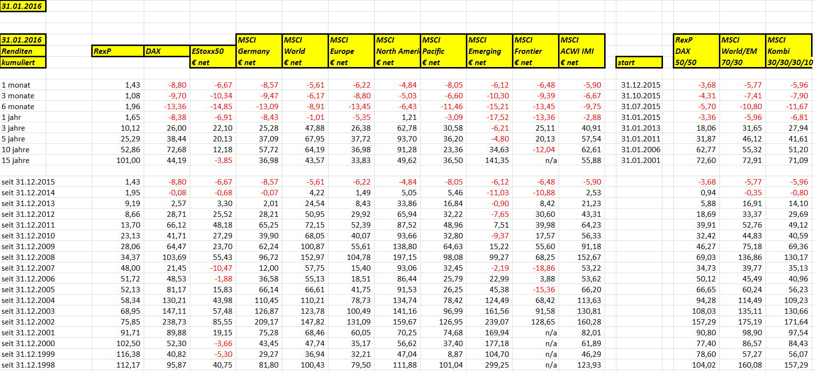
Task: Click start date 31.12.2015 in the 1 monat row
Action: [x=640, y=85]
